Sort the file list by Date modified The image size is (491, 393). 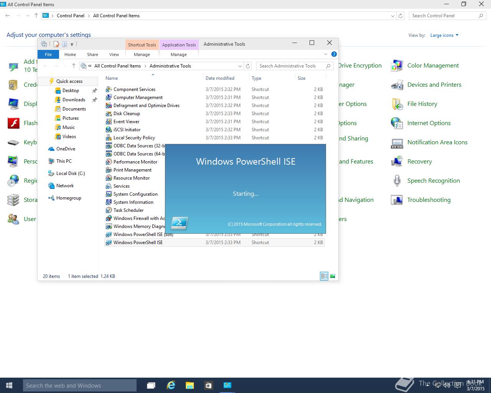pos(220,78)
